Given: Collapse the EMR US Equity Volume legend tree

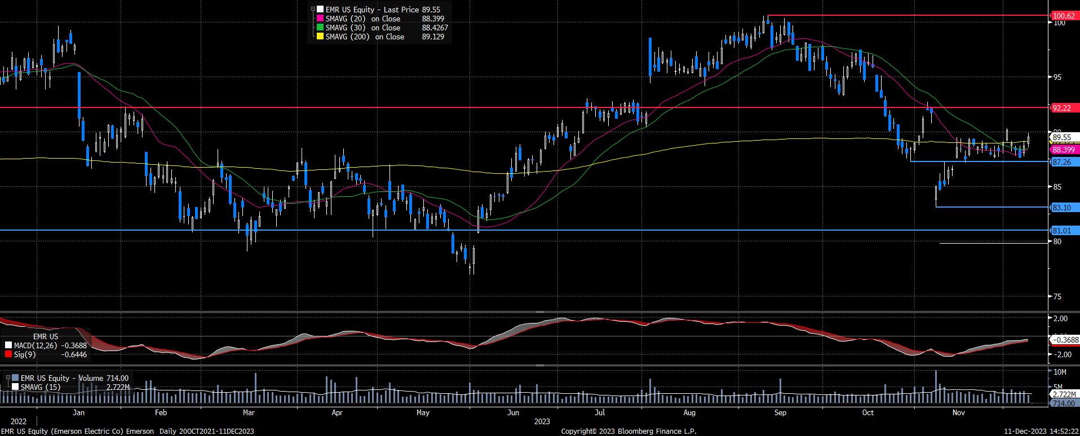Looking at the screenshot, I should [7, 378].
